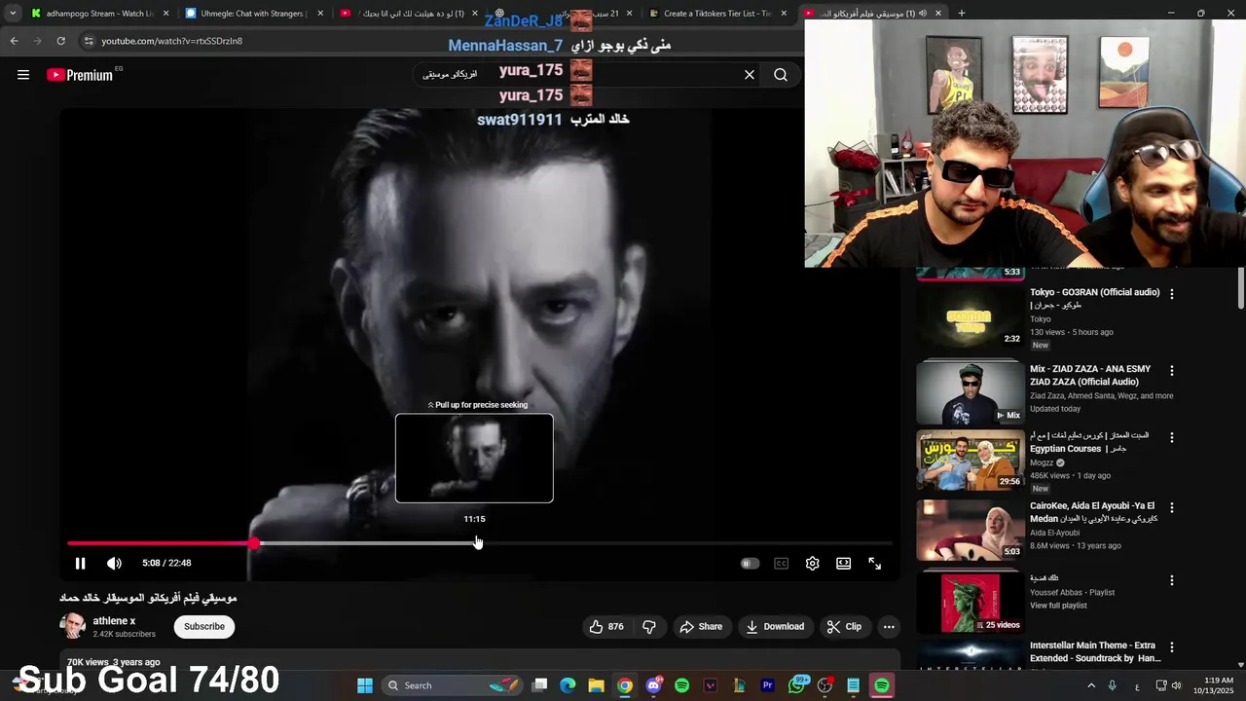Viewport: 1246px width, 701px height.
Task: Download the video
Action: point(775,626)
